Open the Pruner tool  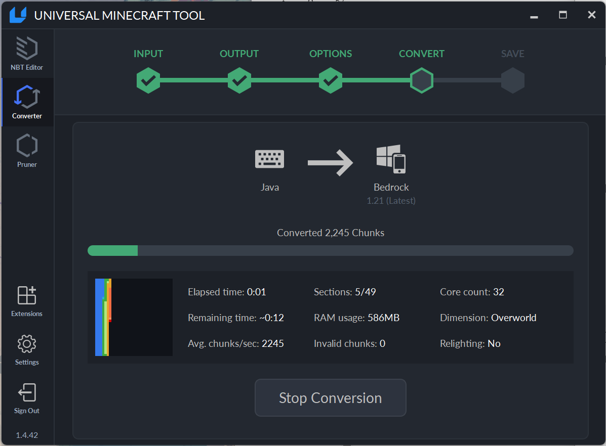pyautogui.click(x=27, y=151)
